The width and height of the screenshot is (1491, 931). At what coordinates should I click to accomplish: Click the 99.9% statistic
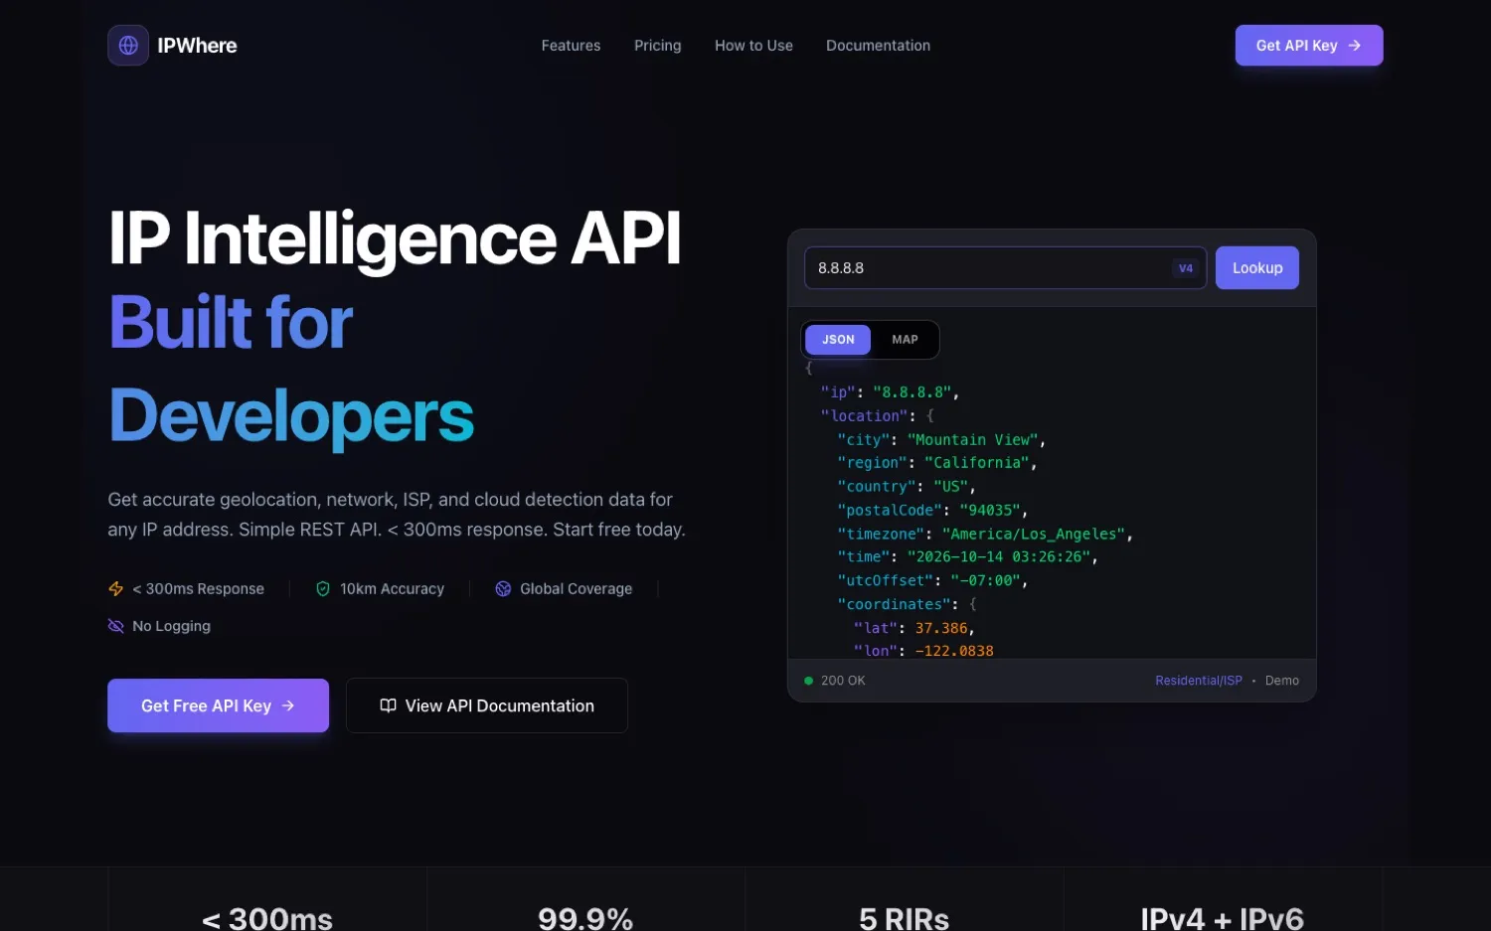(585, 918)
